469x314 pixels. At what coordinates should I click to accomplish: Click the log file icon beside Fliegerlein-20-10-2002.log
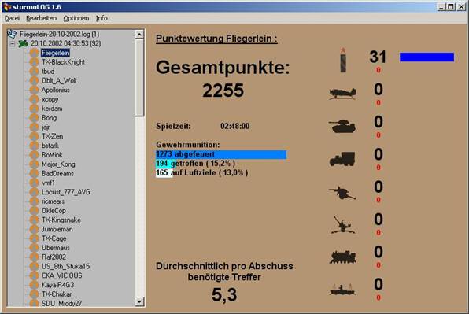tap(12, 34)
